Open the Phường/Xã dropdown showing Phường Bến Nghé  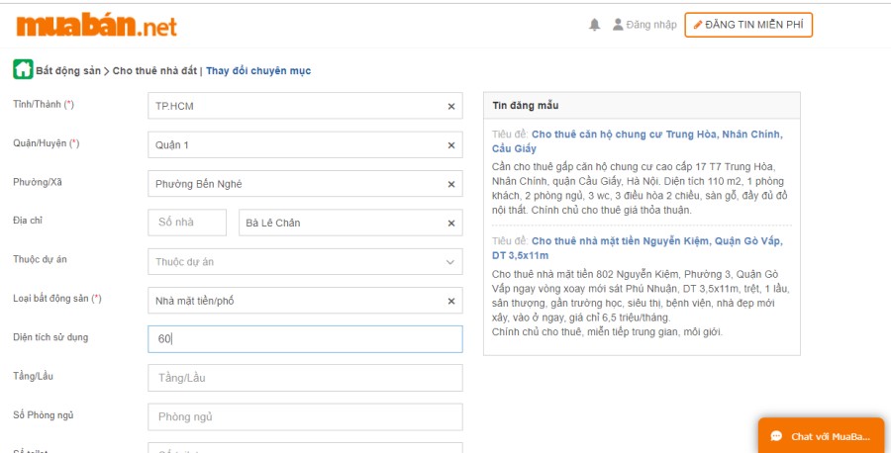305,184
